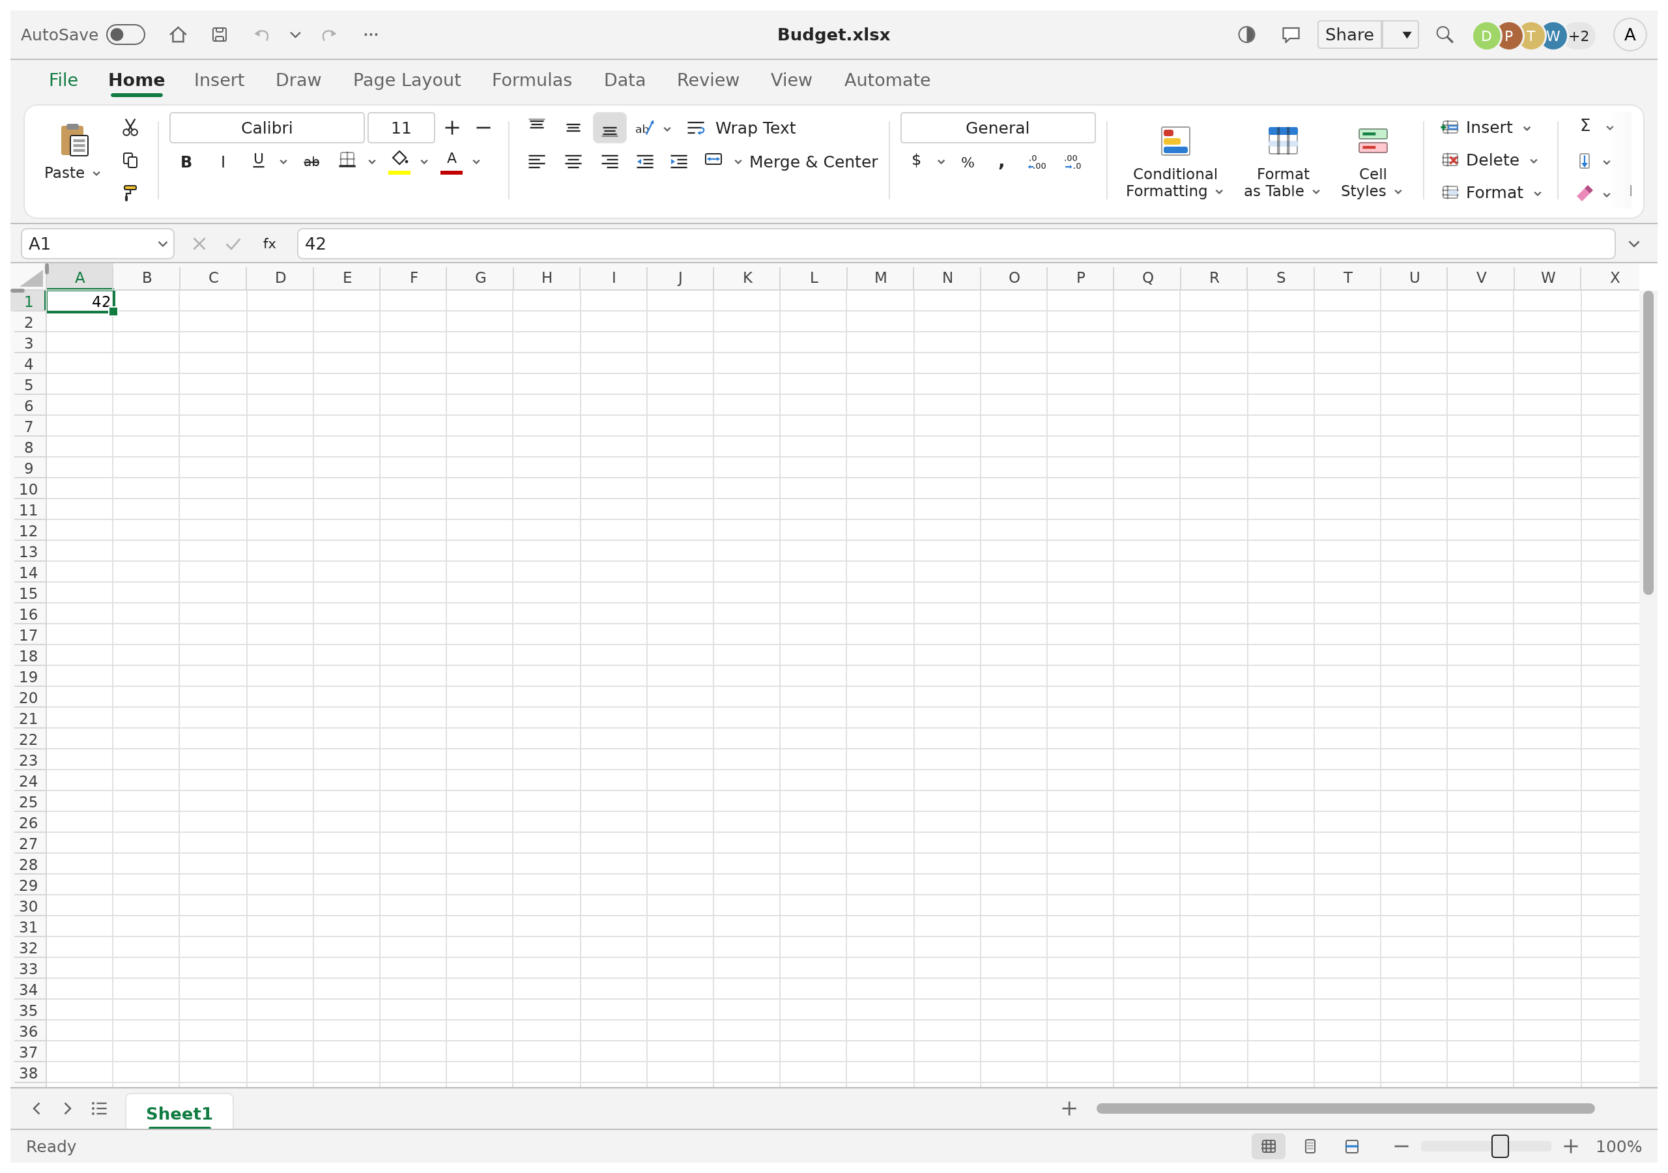Decrease decimal places

1073,162
